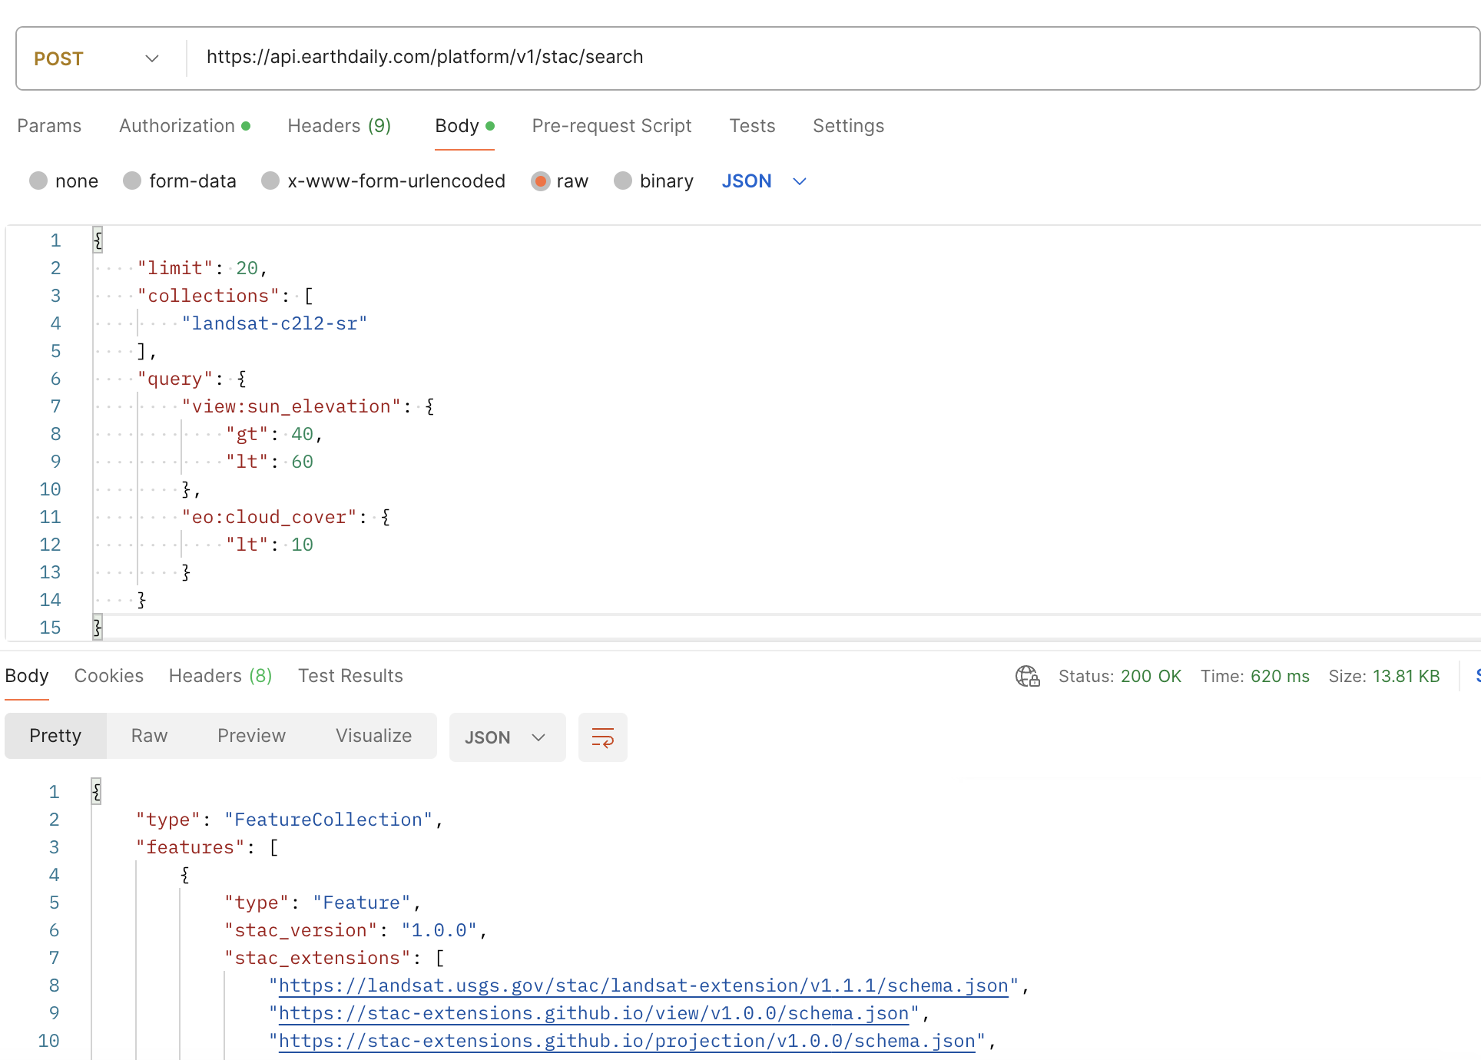
Task: Open the response Cookies tab
Action: (109, 676)
